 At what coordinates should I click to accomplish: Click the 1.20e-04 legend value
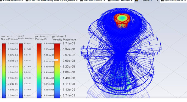pyautogui.click(x=13, y=72)
